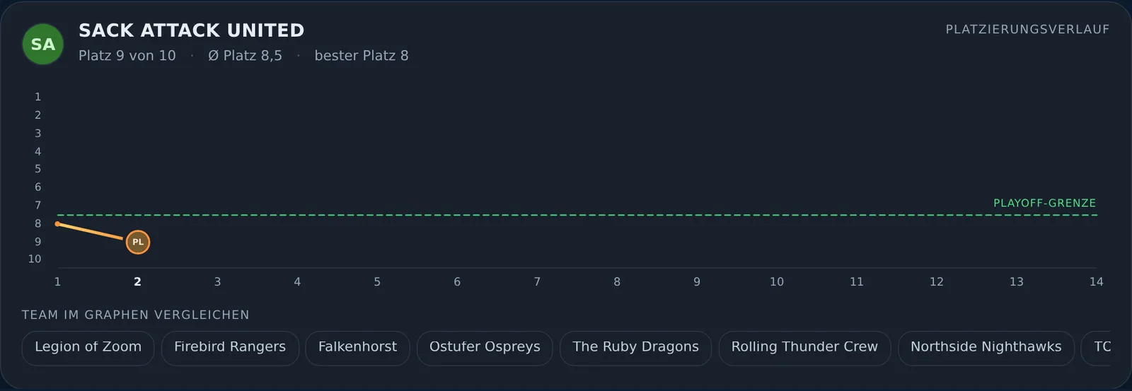Select week 14 on the x-axis
Viewport: 1132px width, 391px height.
[1096, 281]
